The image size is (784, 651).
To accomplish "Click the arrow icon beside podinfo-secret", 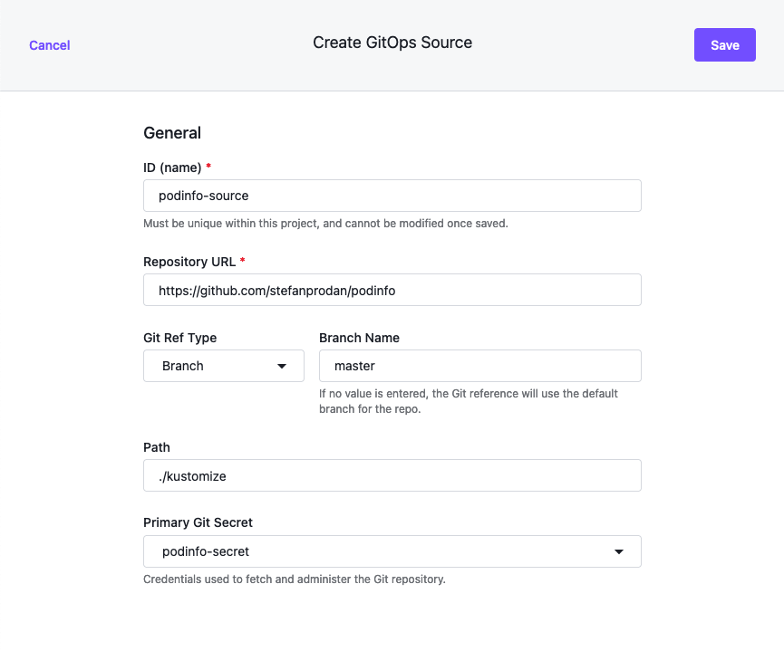I will pos(619,551).
